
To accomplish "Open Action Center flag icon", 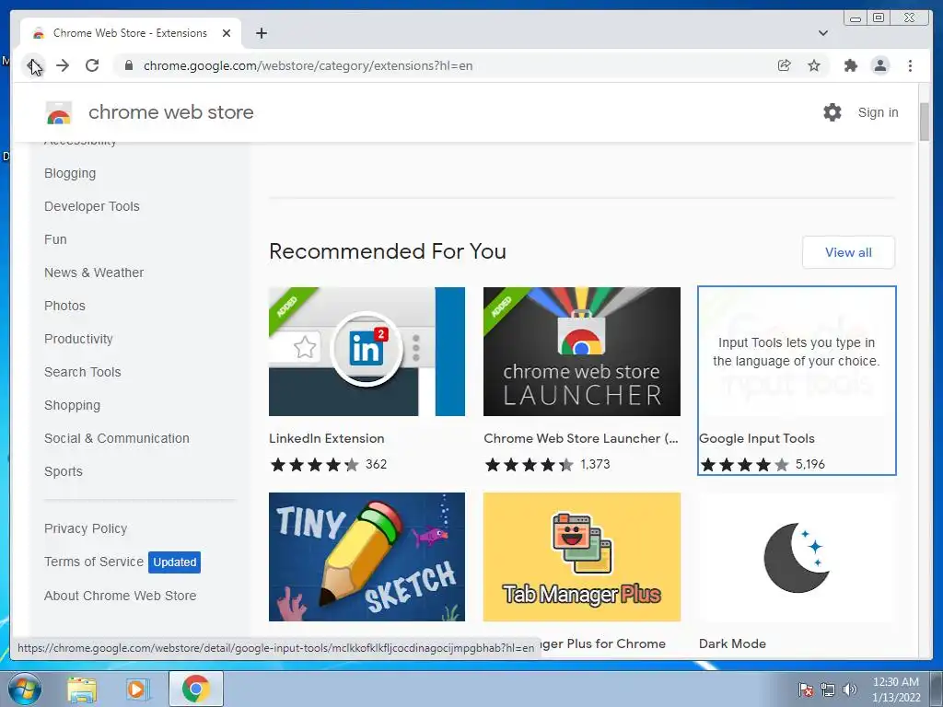I will click(805, 690).
